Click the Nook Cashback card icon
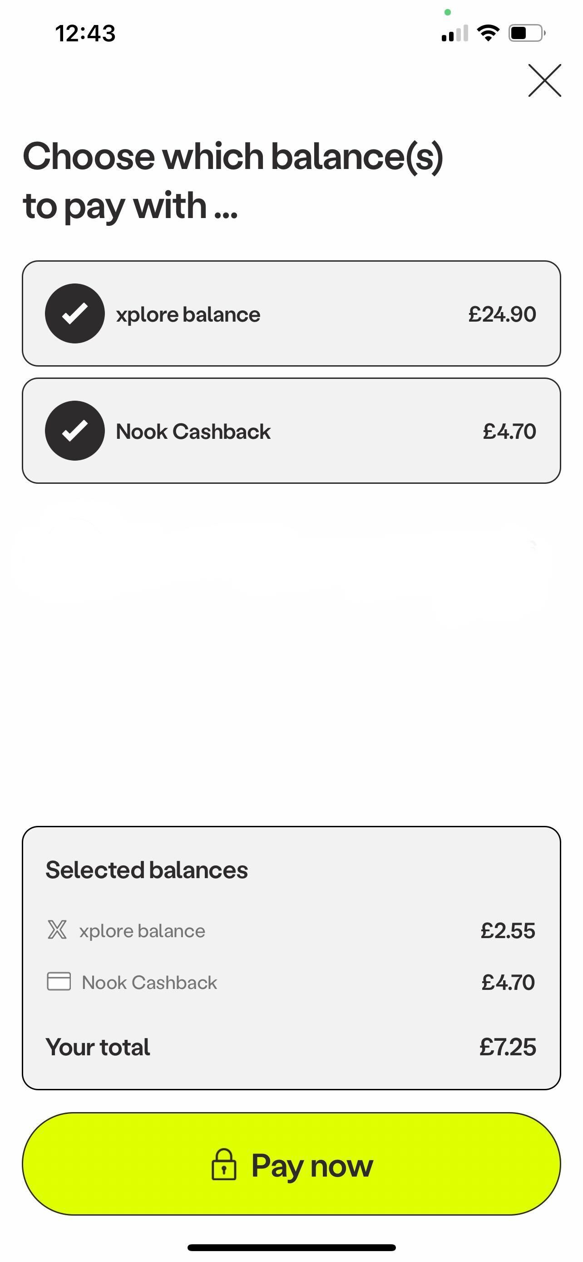This screenshot has height=1262, width=583. pos(59,982)
